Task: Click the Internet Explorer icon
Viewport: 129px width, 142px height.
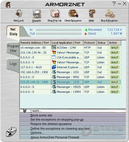Action: (x=54, y=67)
